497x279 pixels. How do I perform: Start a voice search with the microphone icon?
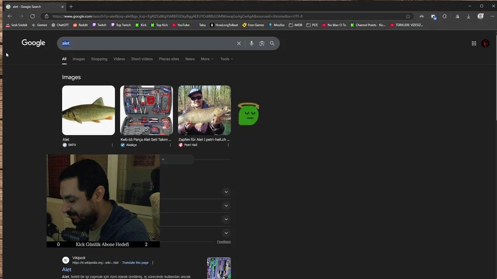252,43
